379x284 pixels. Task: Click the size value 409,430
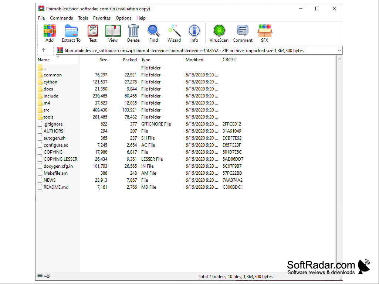[100, 110]
